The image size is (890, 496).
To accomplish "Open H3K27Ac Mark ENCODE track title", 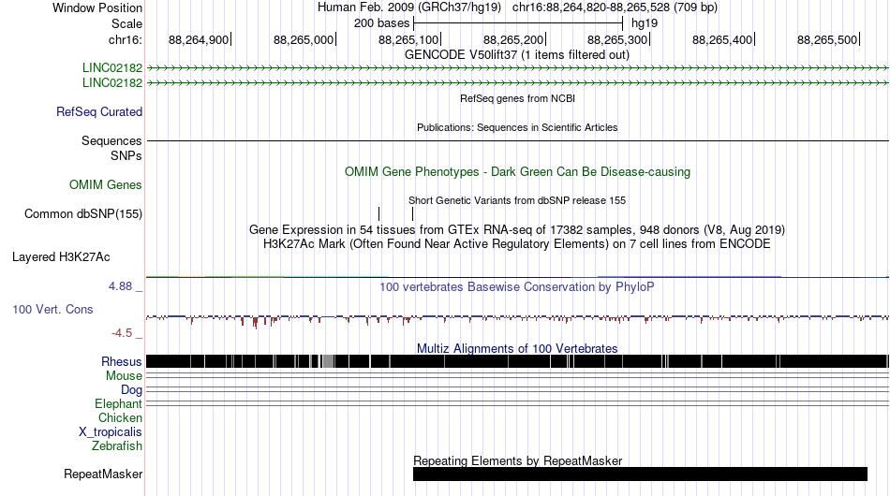I will click(517, 243).
